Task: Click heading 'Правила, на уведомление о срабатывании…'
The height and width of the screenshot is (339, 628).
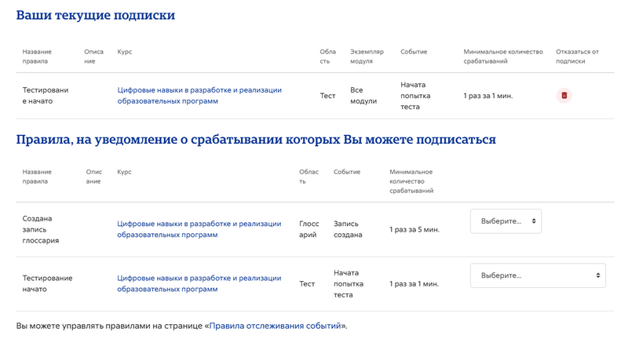Action: click(256, 139)
